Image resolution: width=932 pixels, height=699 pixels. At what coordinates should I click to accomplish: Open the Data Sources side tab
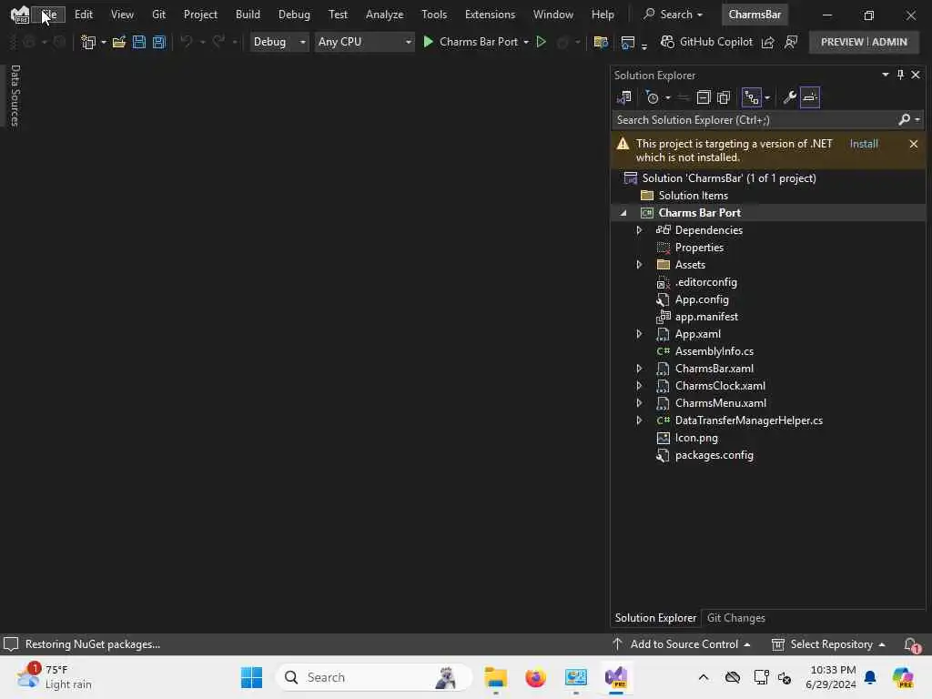[x=15, y=96]
